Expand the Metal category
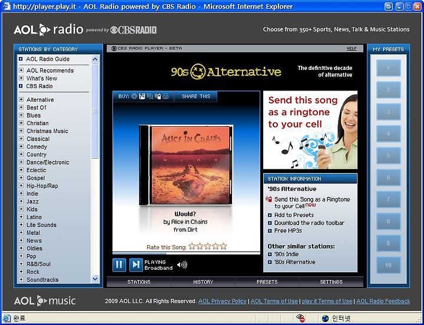Viewport: 424px width, 325px height. pyautogui.click(x=21, y=233)
